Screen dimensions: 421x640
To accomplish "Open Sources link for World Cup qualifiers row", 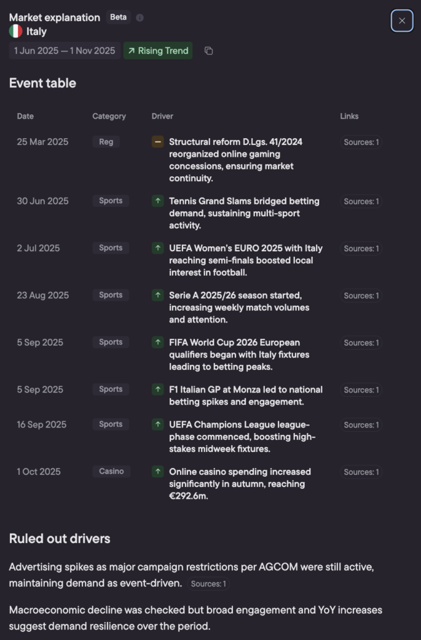I will coord(361,342).
